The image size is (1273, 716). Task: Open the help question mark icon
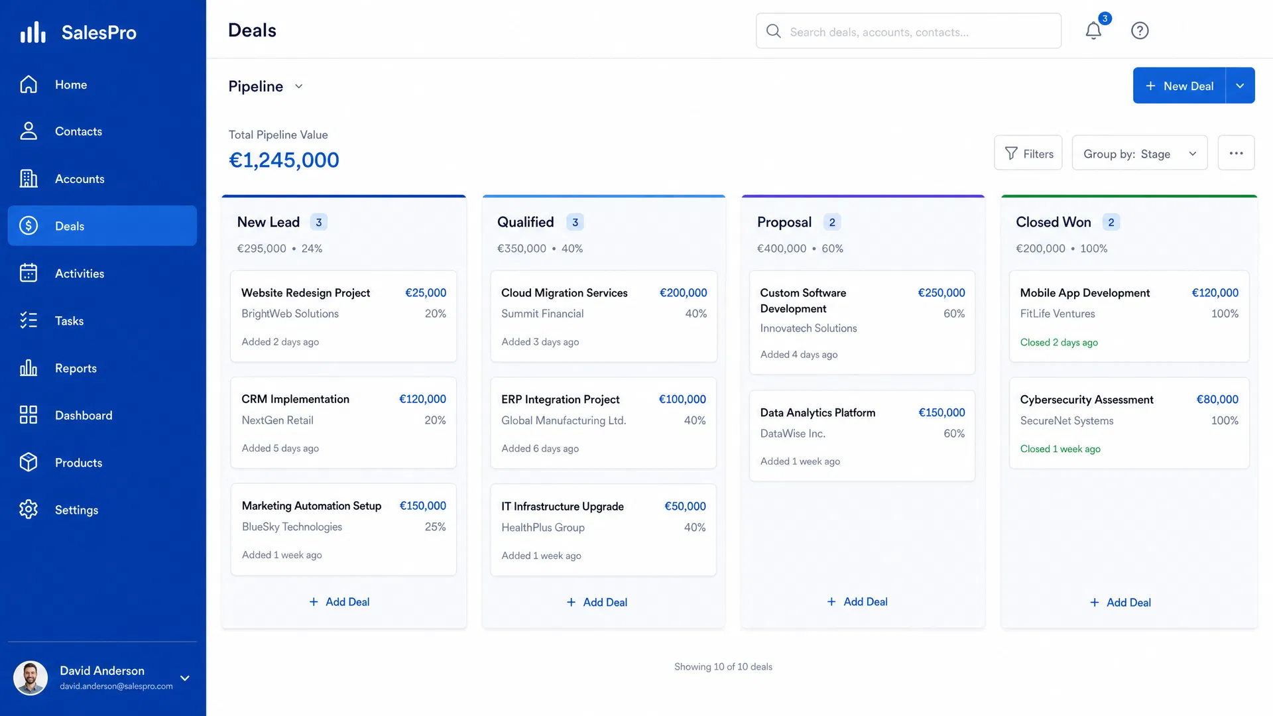[x=1140, y=30]
